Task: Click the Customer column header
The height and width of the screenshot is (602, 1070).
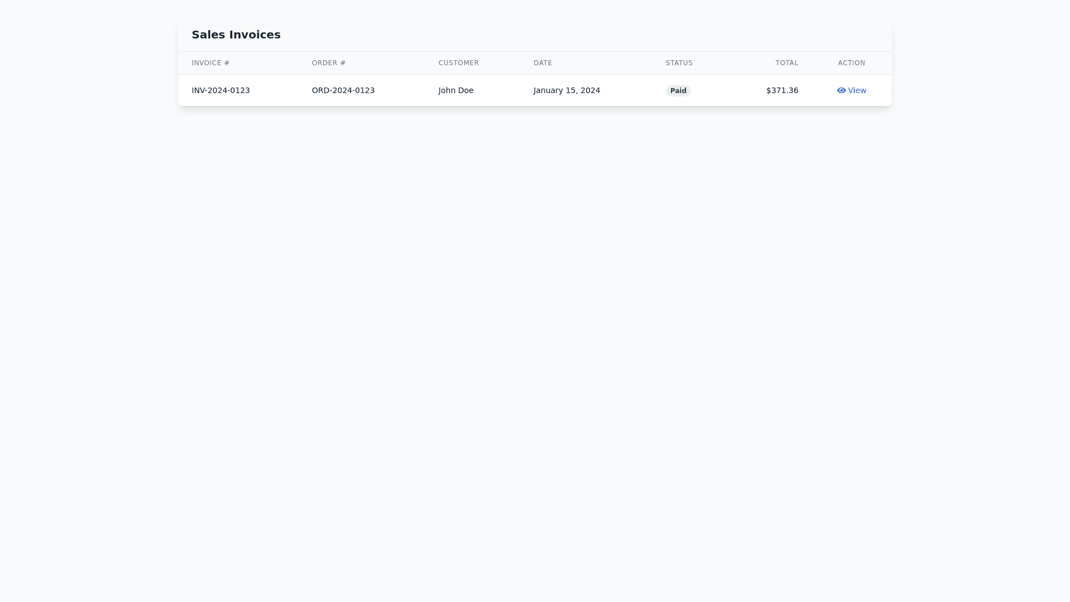Action: click(458, 63)
